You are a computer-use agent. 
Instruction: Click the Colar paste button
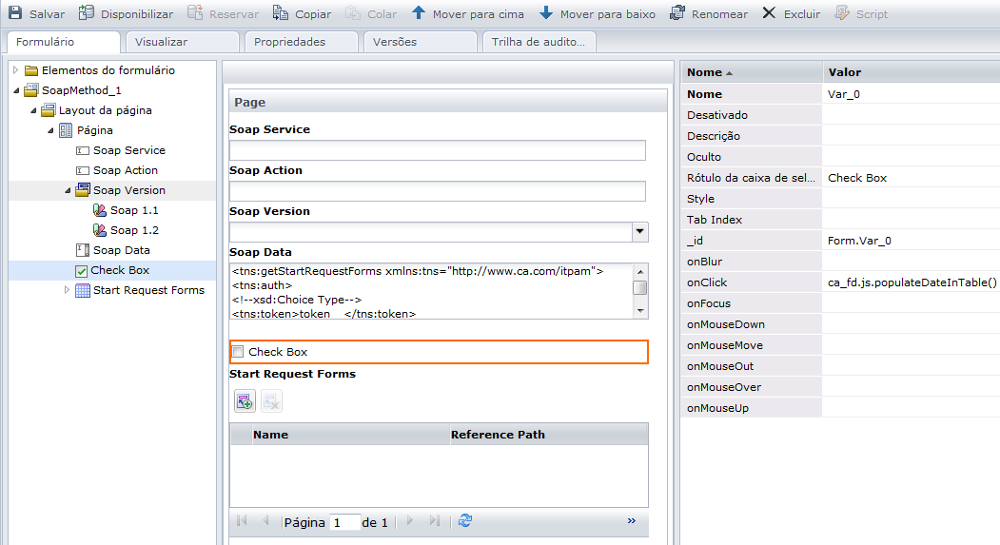pyautogui.click(x=371, y=13)
